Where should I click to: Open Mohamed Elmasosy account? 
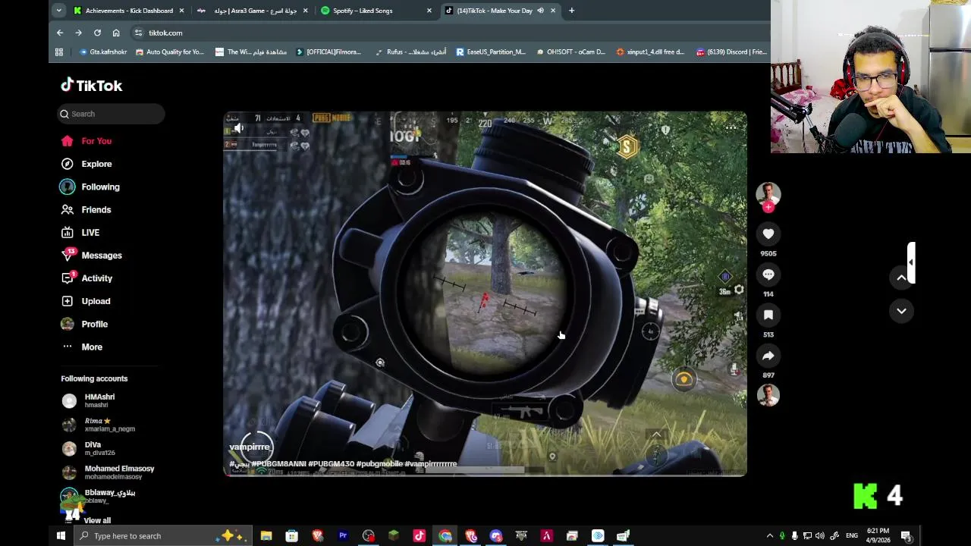coord(108,472)
